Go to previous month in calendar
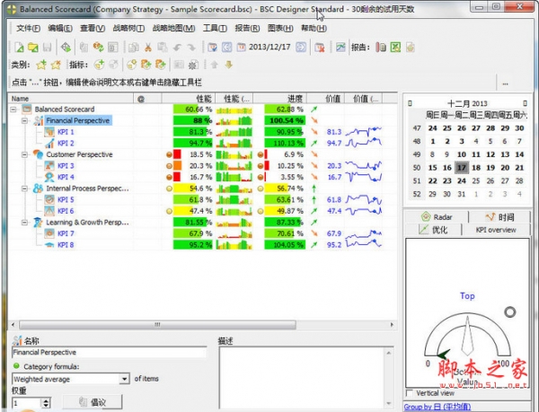The image size is (539, 412). tap(410, 103)
